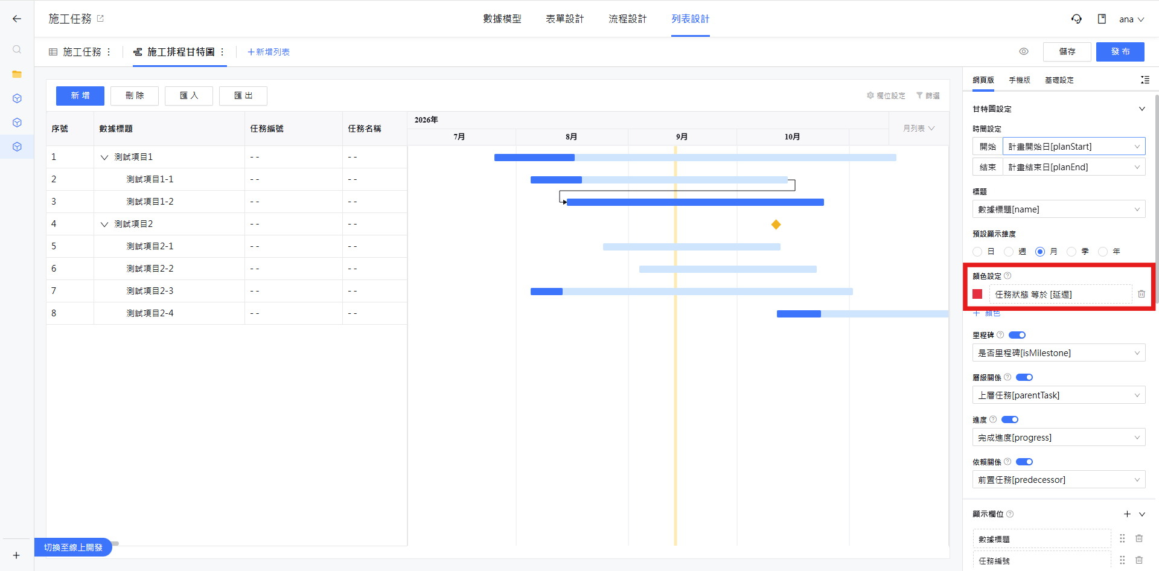Open 數據標題[name] title dropdown
Viewport: 1159px width, 571px height.
coord(1059,209)
